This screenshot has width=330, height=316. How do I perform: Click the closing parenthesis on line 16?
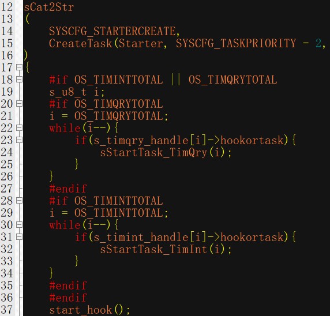[26, 55]
